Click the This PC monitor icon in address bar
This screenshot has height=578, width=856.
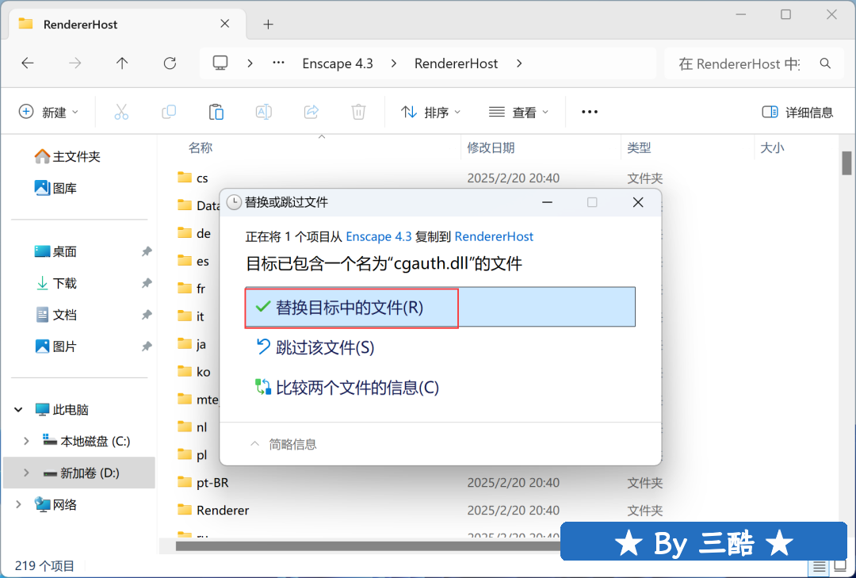click(x=220, y=63)
